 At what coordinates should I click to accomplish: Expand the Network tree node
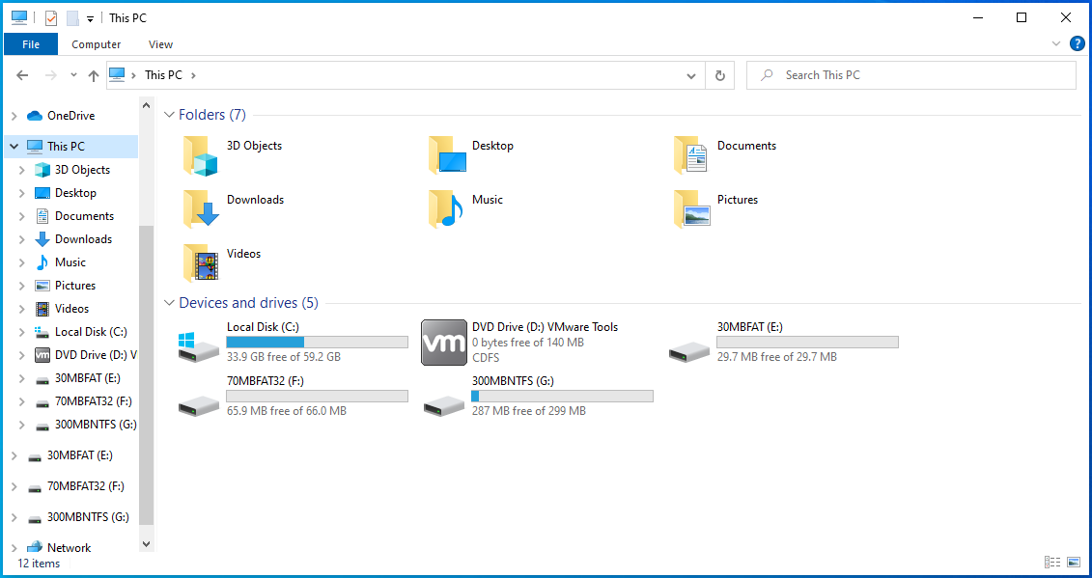[14, 548]
